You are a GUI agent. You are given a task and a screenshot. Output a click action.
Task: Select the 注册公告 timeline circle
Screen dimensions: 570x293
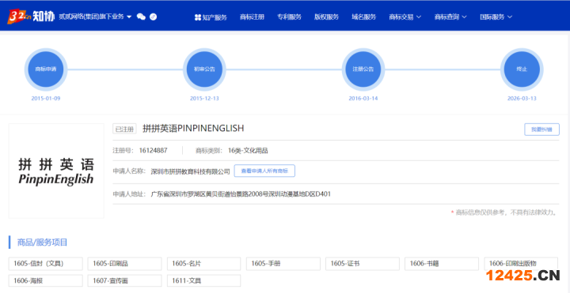point(363,69)
